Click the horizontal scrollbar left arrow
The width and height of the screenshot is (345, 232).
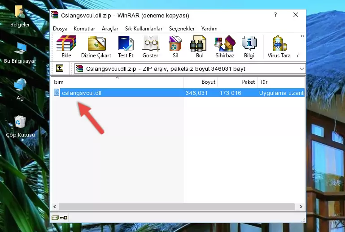pos(55,206)
